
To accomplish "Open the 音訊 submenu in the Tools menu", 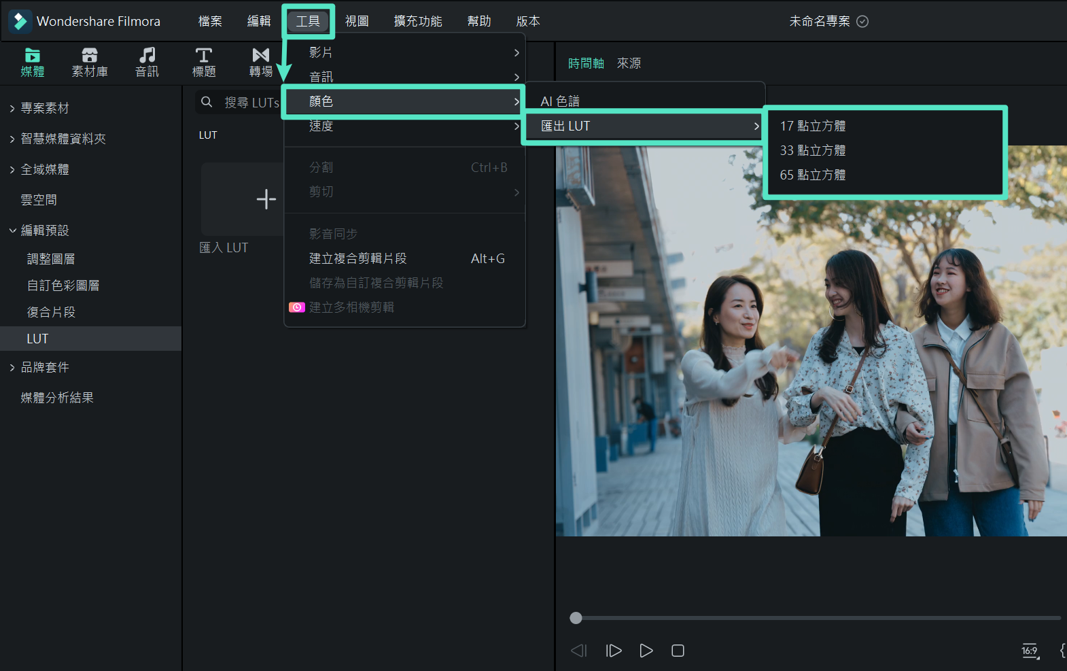I will (x=404, y=77).
